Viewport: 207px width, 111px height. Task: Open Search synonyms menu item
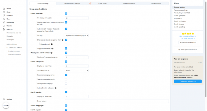tap(179, 16)
